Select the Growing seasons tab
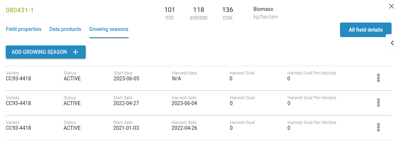Viewport: 397px width, 148px height. [x=109, y=29]
